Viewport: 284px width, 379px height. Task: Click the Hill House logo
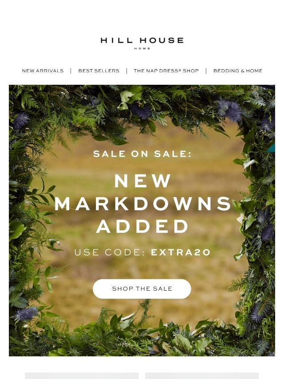pyautogui.click(x=142, y=43)
